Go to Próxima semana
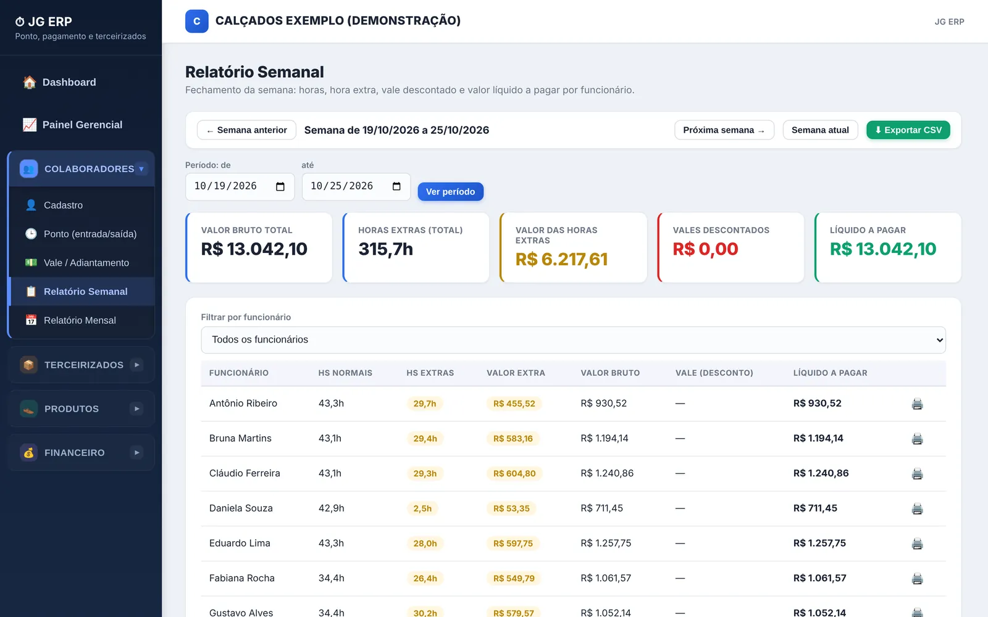Image resolution: width=988 pixels, height=617 pixels. 724,130
